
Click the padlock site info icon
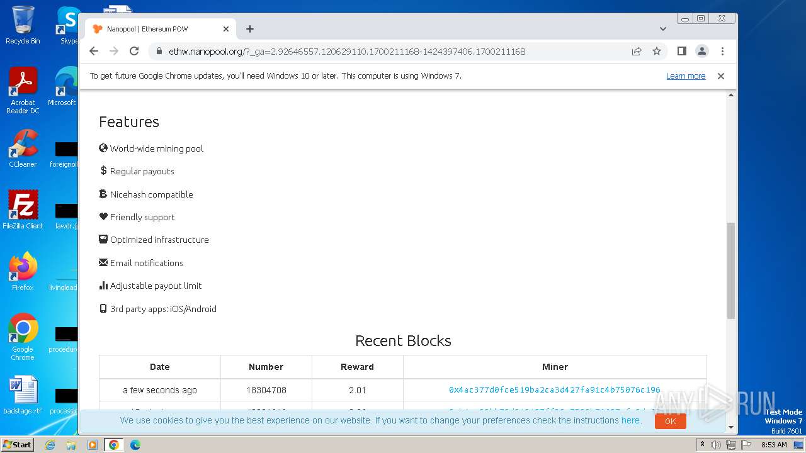tap(159, 51)
